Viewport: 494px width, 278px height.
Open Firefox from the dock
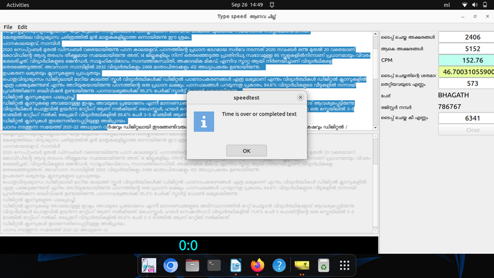[x=257, y=266]
